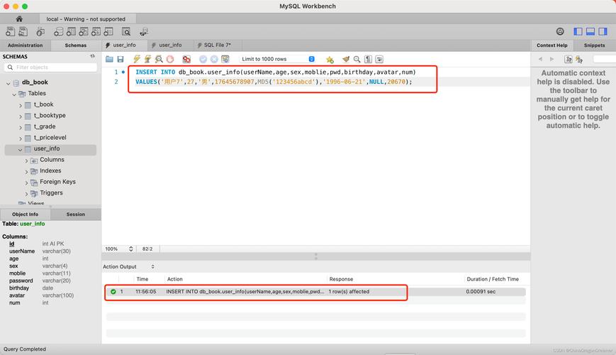The image size is (616, 355).
Task: Switch to Snippets tab
Action: (595, 45)
